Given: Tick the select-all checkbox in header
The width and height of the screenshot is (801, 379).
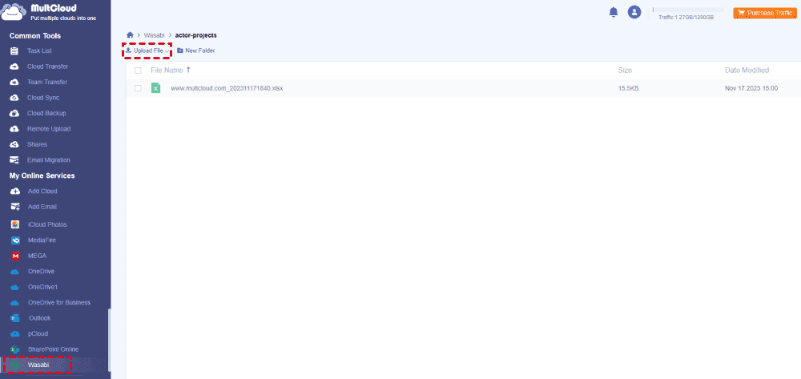Looking at the screenshot, I should [x=138, y=71].
